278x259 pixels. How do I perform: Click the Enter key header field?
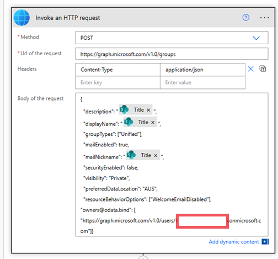[117, 82]
